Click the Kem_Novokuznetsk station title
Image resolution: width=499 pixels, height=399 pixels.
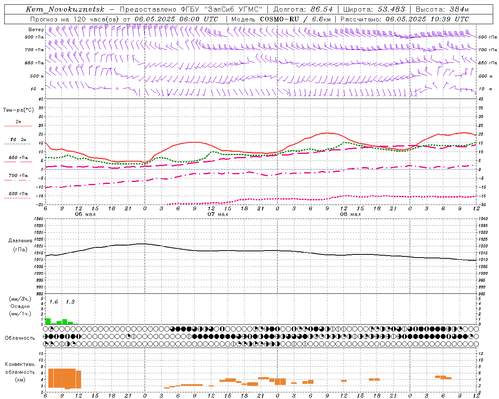coord(65,9)
